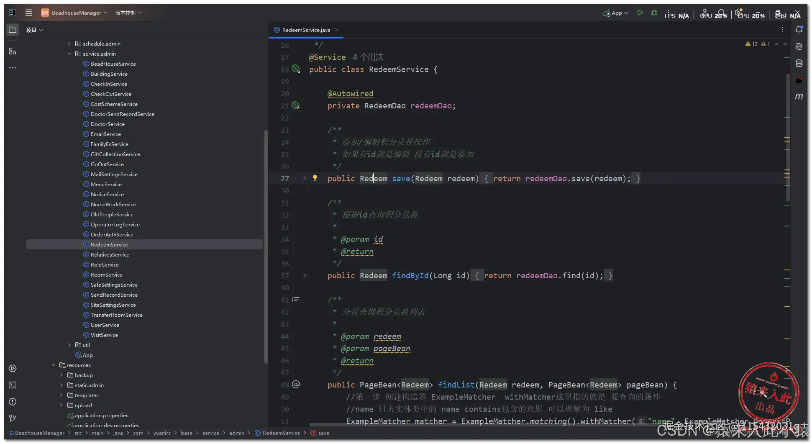The height and width of the screenshot is (444, 812).
Task: Unfold the save method on line 27
Action: (x=305, y=178)
